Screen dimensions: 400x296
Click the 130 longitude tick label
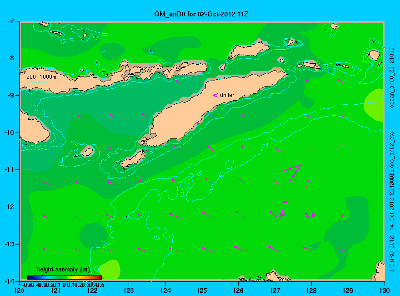(385, 291)
